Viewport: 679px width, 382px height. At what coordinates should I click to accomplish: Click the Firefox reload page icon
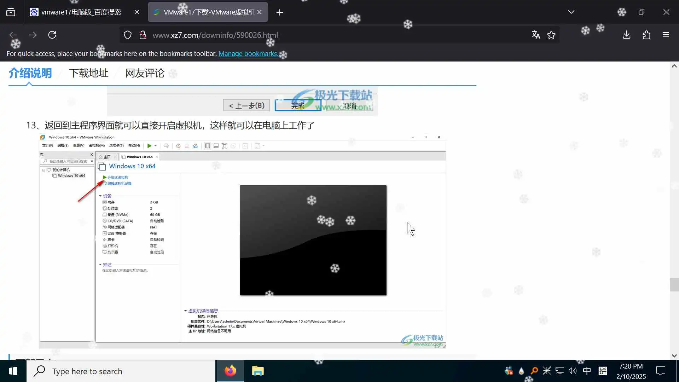click(x=52, y=35)
